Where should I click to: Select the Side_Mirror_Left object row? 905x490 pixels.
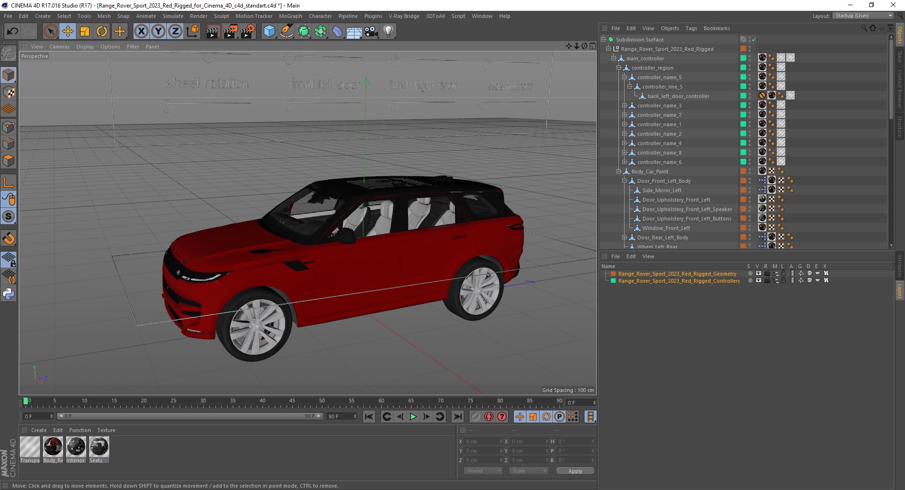[661, 190]
